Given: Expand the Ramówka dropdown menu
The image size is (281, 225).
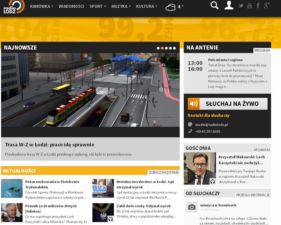Looking at the screenshot, I should tap(42, 6).
